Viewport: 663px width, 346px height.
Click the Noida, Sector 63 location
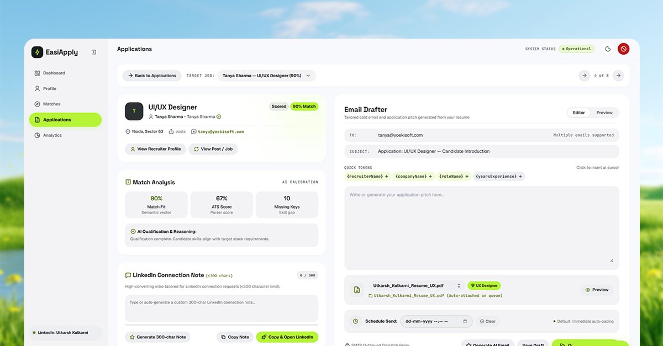coord(144,132)
